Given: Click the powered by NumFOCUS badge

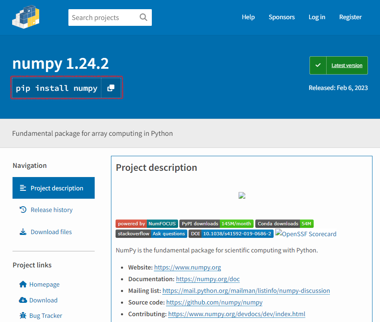Looking at the screenshot, I should [x=147, y=224].
